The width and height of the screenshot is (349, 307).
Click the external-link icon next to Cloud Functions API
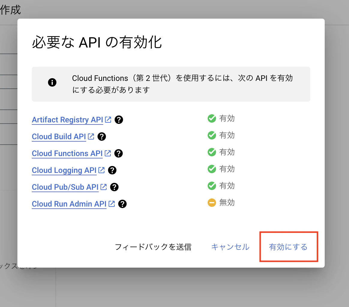click(x=108, y=153)
